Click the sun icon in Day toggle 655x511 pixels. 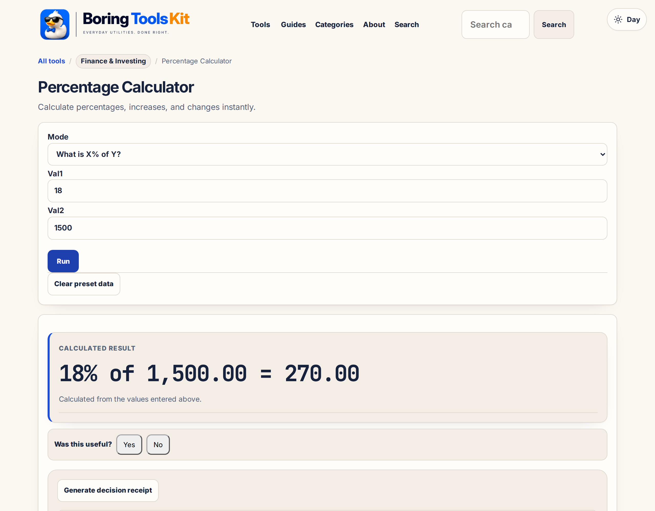click(x=618, y=19)
